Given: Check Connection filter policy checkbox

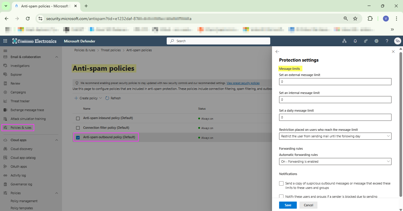Looking at the screenshot, I should [78, 128].
